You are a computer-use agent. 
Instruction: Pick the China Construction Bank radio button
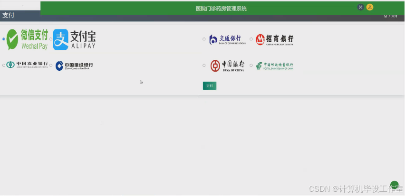click(50, 65)
